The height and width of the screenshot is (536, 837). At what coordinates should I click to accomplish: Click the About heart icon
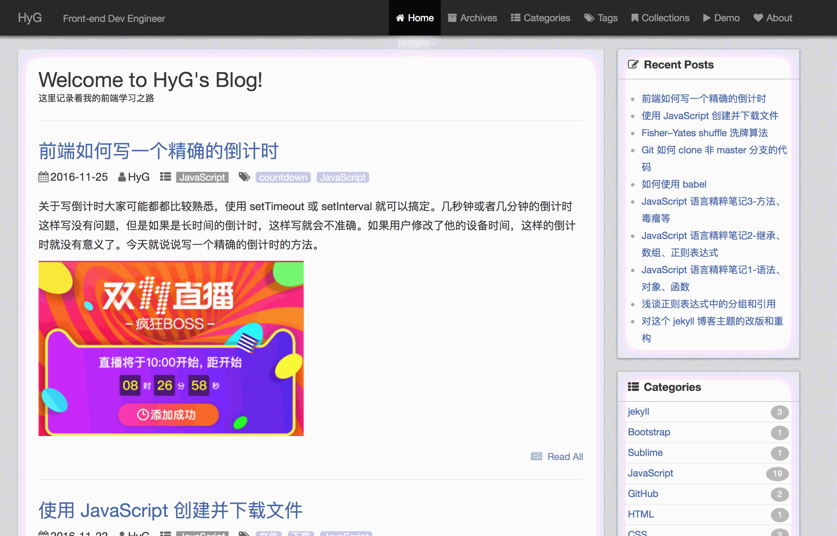point(758,18)
